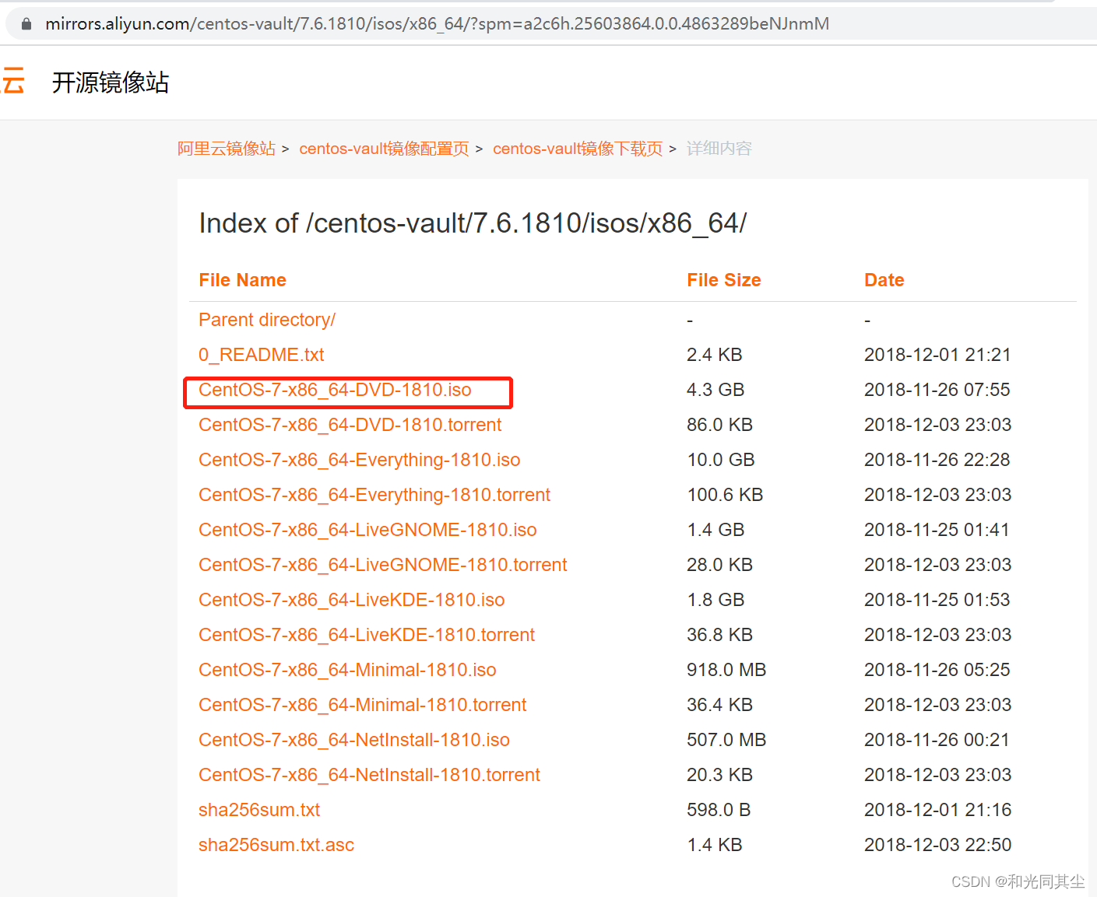Click date 2018-11-26 05:25
The image size is (1097, 897).
(x=937, y=670)
